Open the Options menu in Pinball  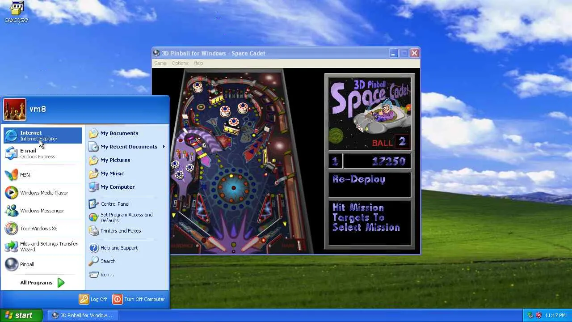(180, 63)
